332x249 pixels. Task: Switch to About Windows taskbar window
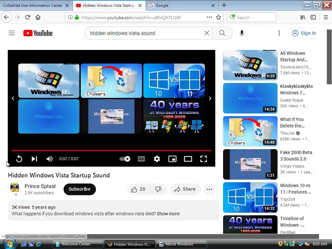click(182, 244)
